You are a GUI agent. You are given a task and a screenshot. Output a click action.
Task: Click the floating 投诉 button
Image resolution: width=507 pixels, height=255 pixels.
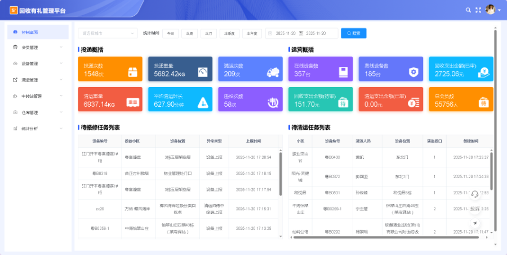coord(475,208)
